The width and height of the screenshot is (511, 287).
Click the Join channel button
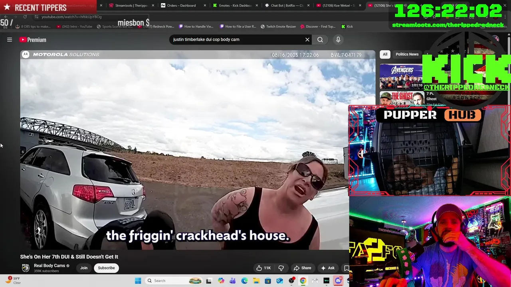[x=84, y=268]
